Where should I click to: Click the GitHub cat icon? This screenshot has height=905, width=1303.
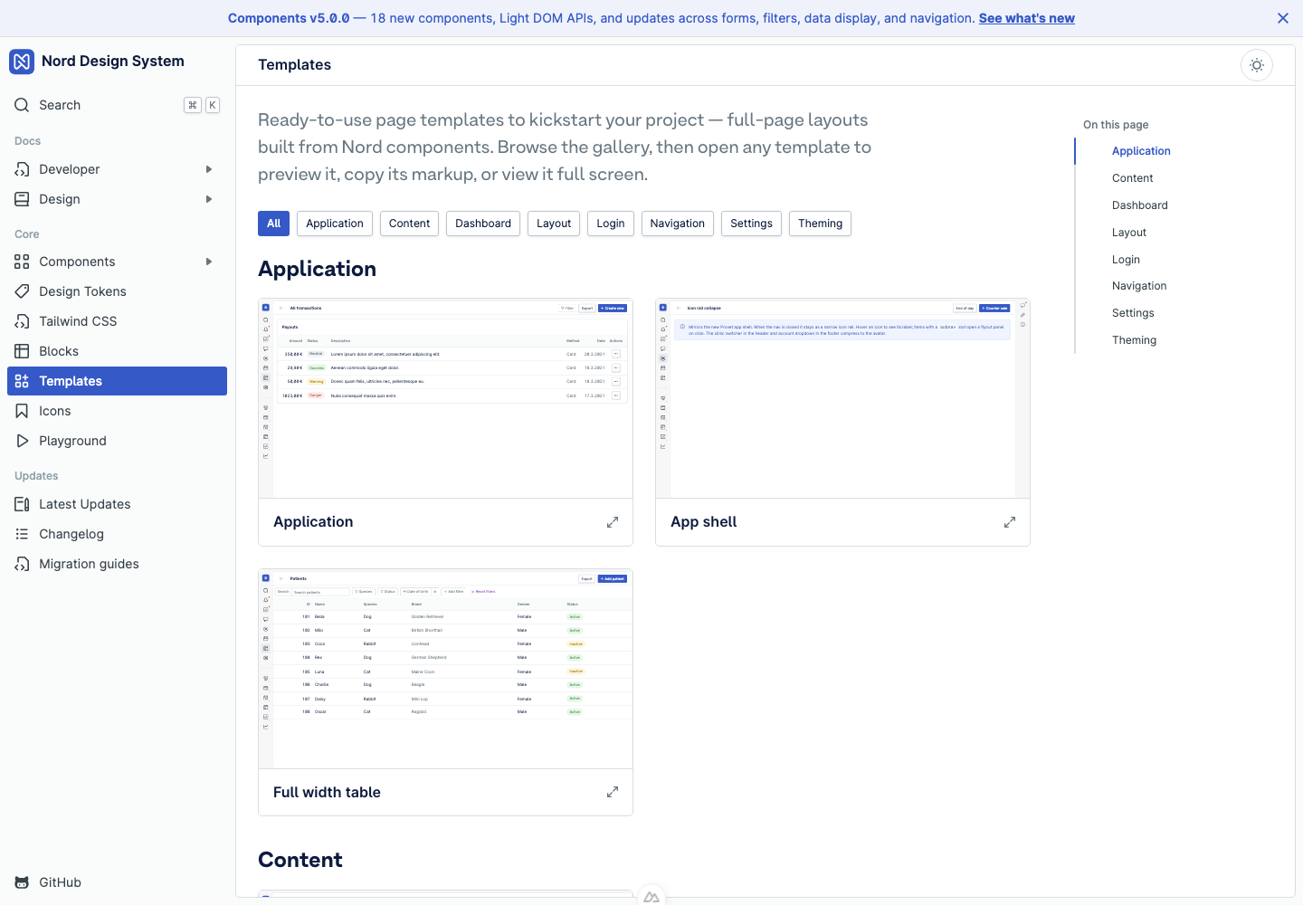tap(22, 882)
